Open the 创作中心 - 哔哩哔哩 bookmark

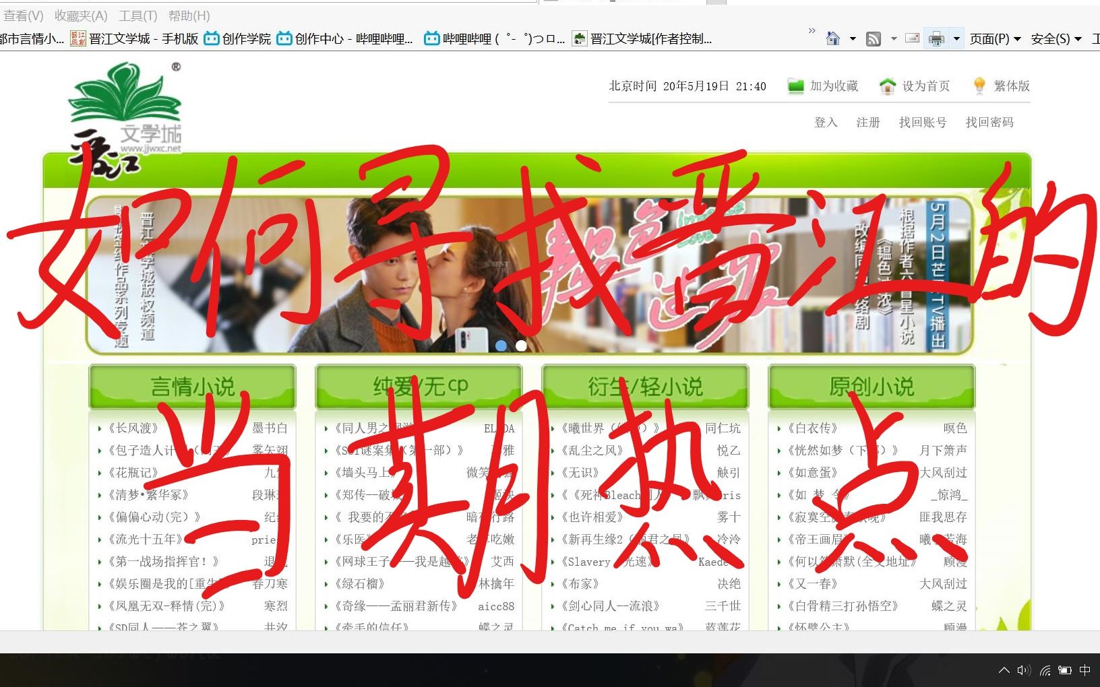344,39
